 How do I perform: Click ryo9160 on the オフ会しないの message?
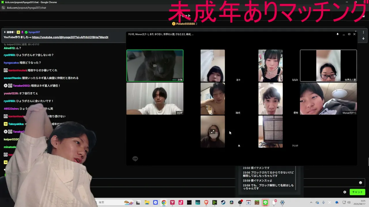pyautogui.click(x=9, y=55)
